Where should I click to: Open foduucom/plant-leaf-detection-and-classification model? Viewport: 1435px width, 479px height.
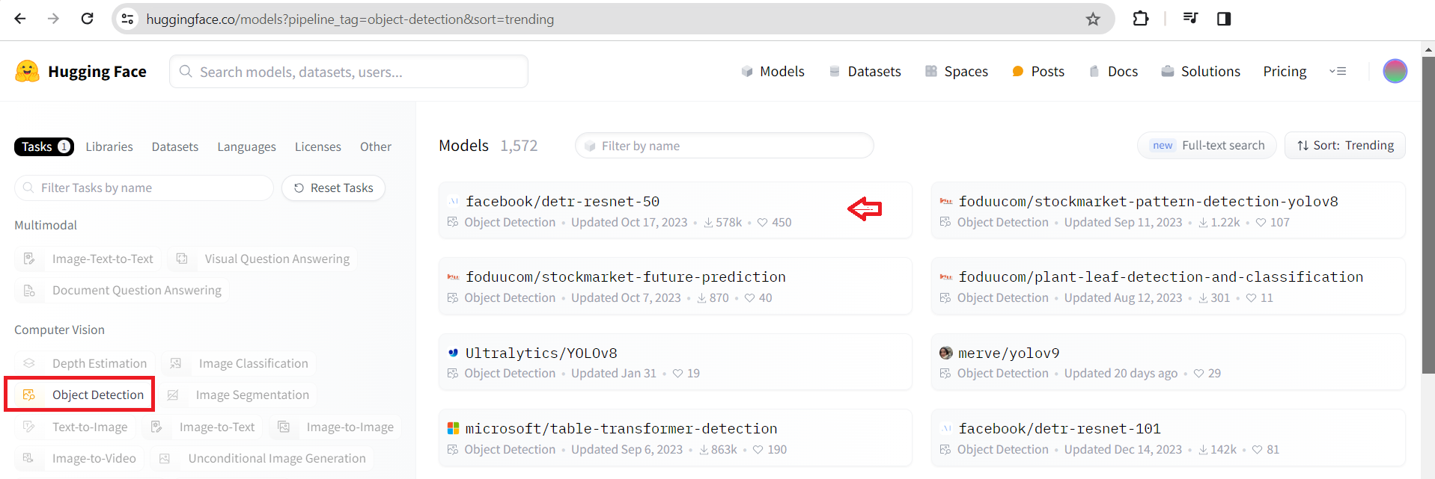(1168, 286)
